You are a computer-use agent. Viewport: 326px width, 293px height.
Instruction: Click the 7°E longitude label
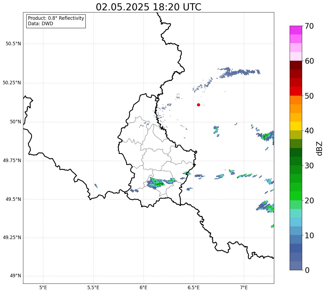coord(244,288)
